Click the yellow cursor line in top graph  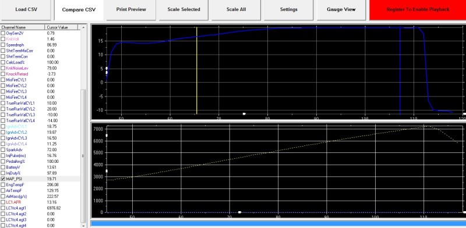pyautogui.click(x=197, y=70)
